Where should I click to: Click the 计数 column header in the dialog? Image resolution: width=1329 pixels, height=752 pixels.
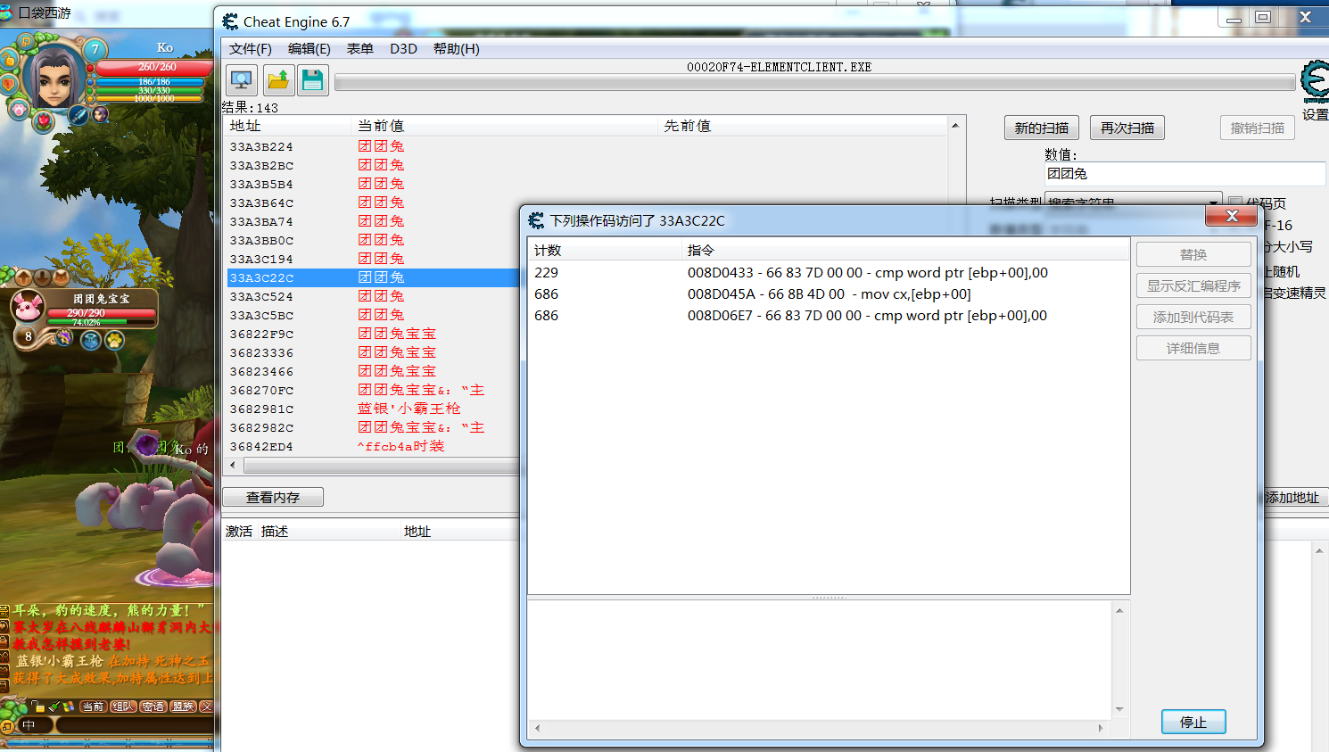tap(606, 250)
